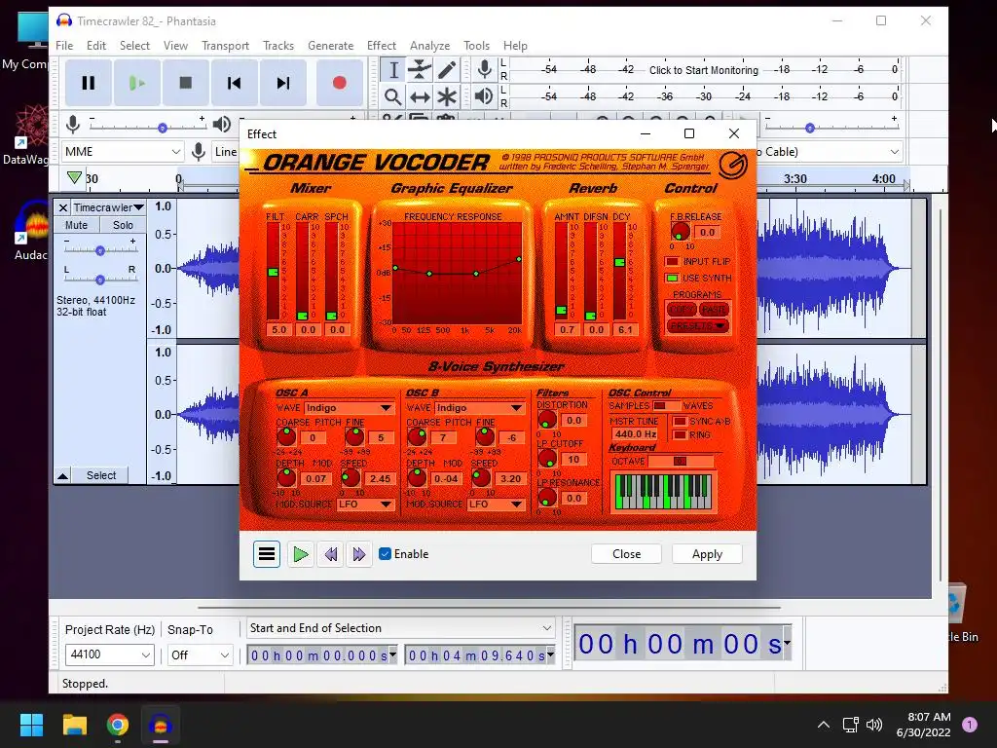This screenshot has width=997, height=748.
Task: Toggle INPUT FLIP switch in Control section
Action: pyautogui.click(x=672, y=261)
